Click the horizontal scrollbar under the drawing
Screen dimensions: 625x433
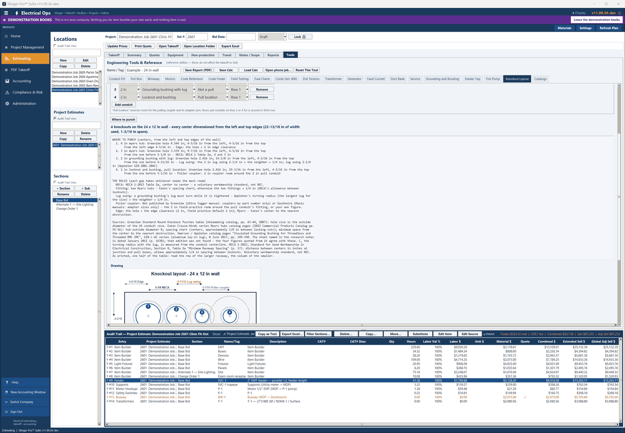[x=362, y=325]
